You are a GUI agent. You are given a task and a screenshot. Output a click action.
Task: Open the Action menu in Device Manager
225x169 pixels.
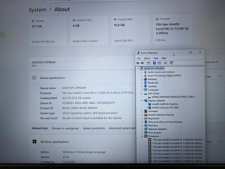[147, 58]
